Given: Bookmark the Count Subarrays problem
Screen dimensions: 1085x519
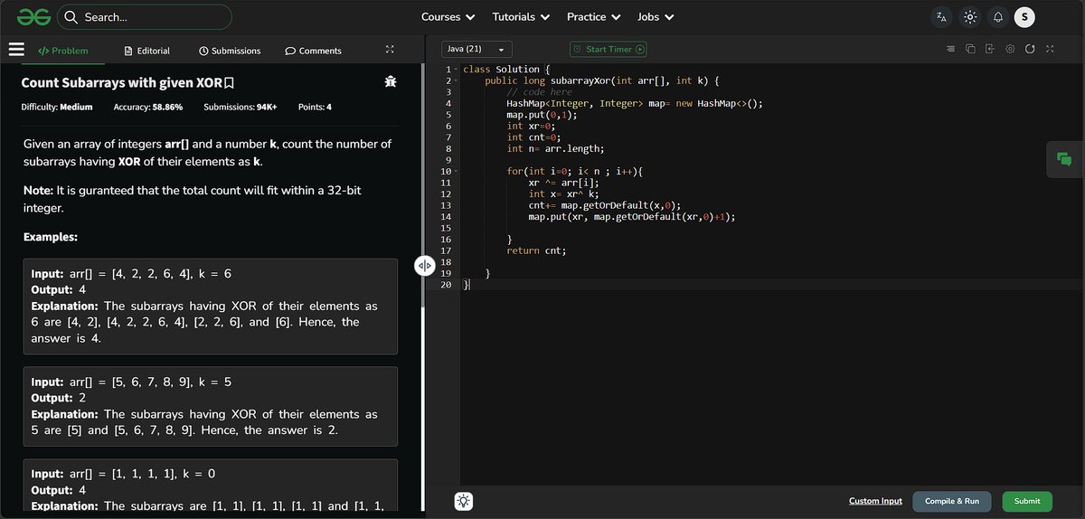Looking at the screenshot, I should coord(230,83).
